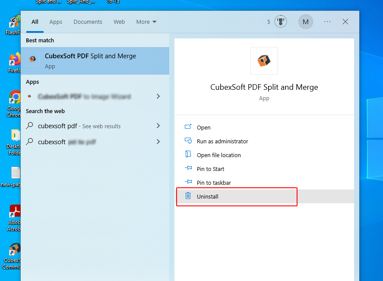This screenshot has height=281, width=383.
Task: Select the Web search tab
Action: tap(119, 22)
